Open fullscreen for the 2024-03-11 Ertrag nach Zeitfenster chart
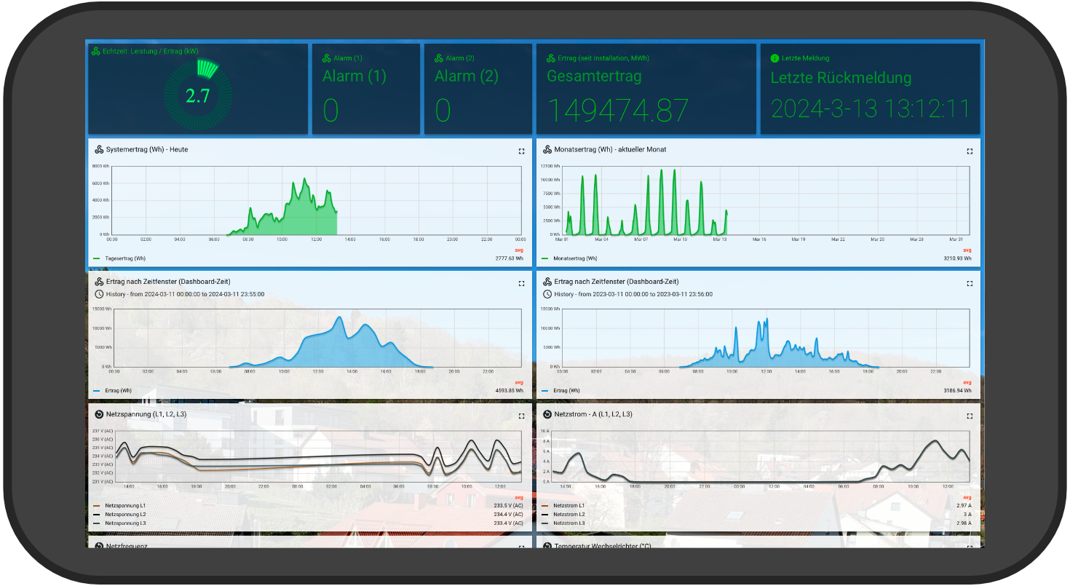Image resolution: width=1070 pixels, height=586 pixels. (521, 283)
